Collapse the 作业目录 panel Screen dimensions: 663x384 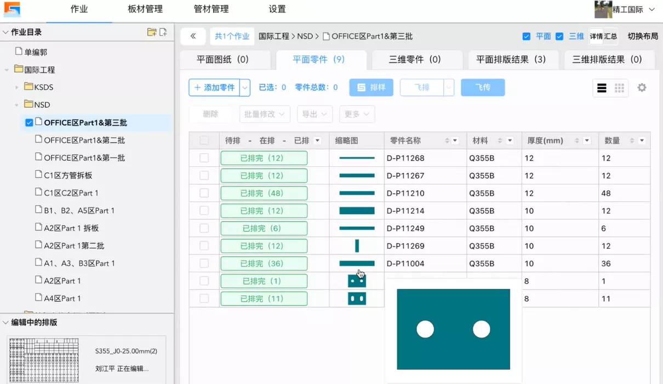5,32
